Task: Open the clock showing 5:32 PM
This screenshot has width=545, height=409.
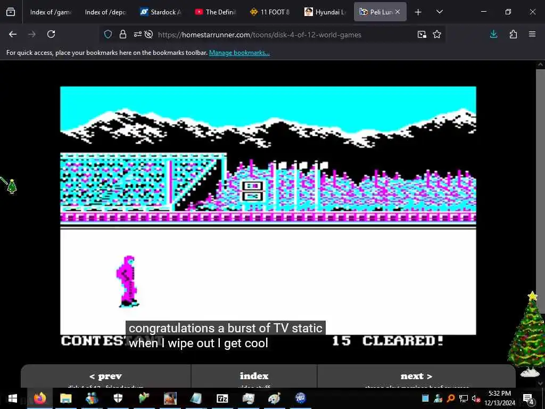Action: click(500, 398)
